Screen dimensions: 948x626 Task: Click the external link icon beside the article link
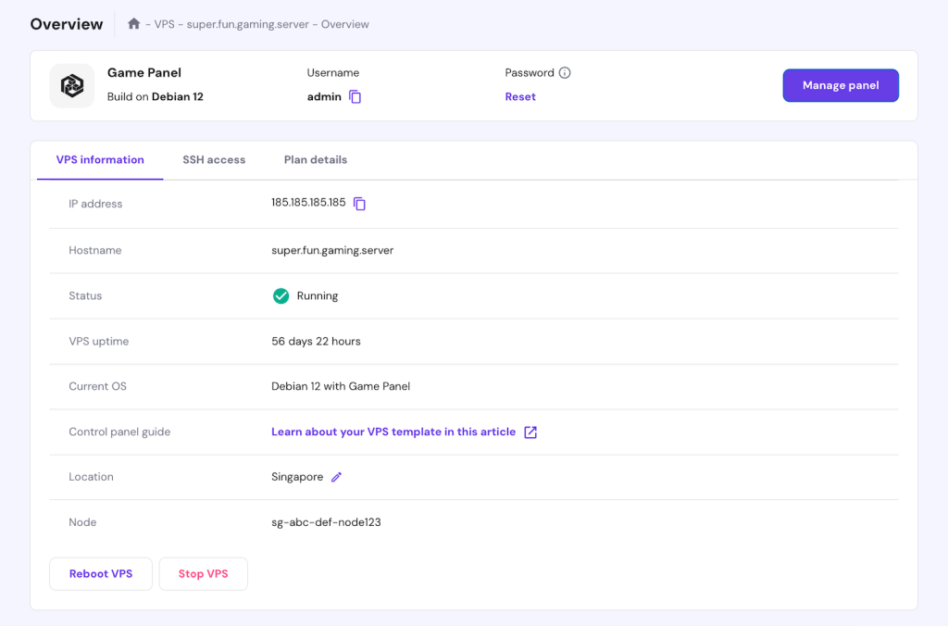(x=529, y=432)
